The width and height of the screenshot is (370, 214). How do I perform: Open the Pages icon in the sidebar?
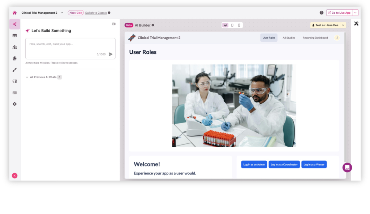pos(14,58)
